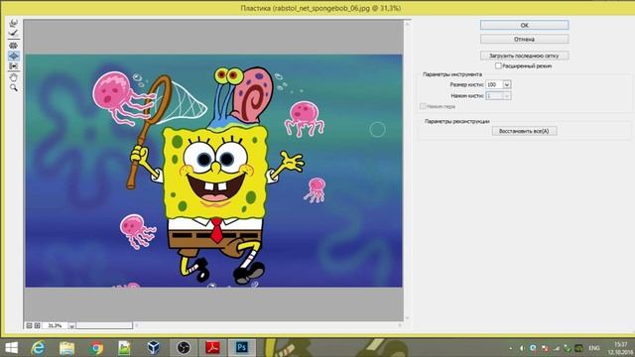This screenshot has height=357, width=635.
Task: Click the preview horizontal scrollbar left arrow
Action: [137, 325]
